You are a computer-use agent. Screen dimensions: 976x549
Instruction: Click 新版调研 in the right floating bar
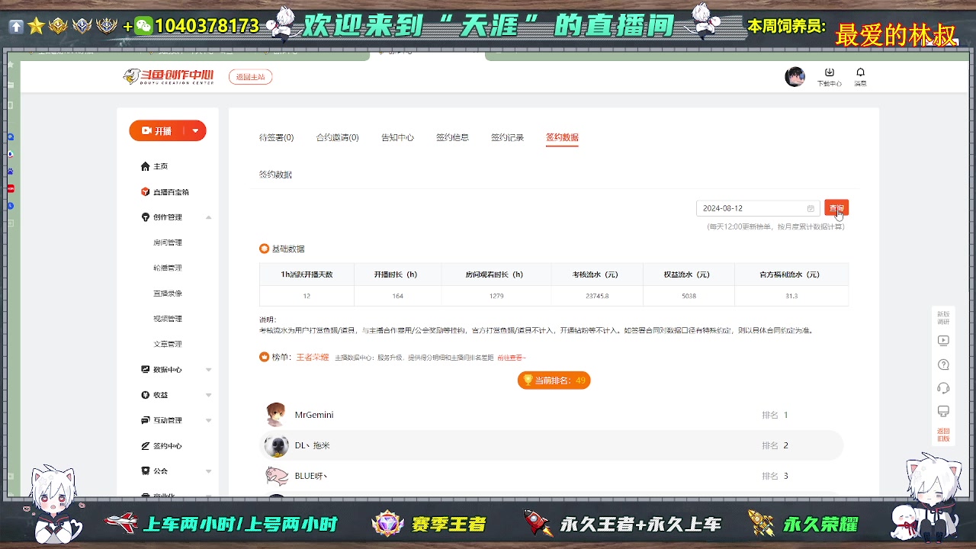pos(943,318)
